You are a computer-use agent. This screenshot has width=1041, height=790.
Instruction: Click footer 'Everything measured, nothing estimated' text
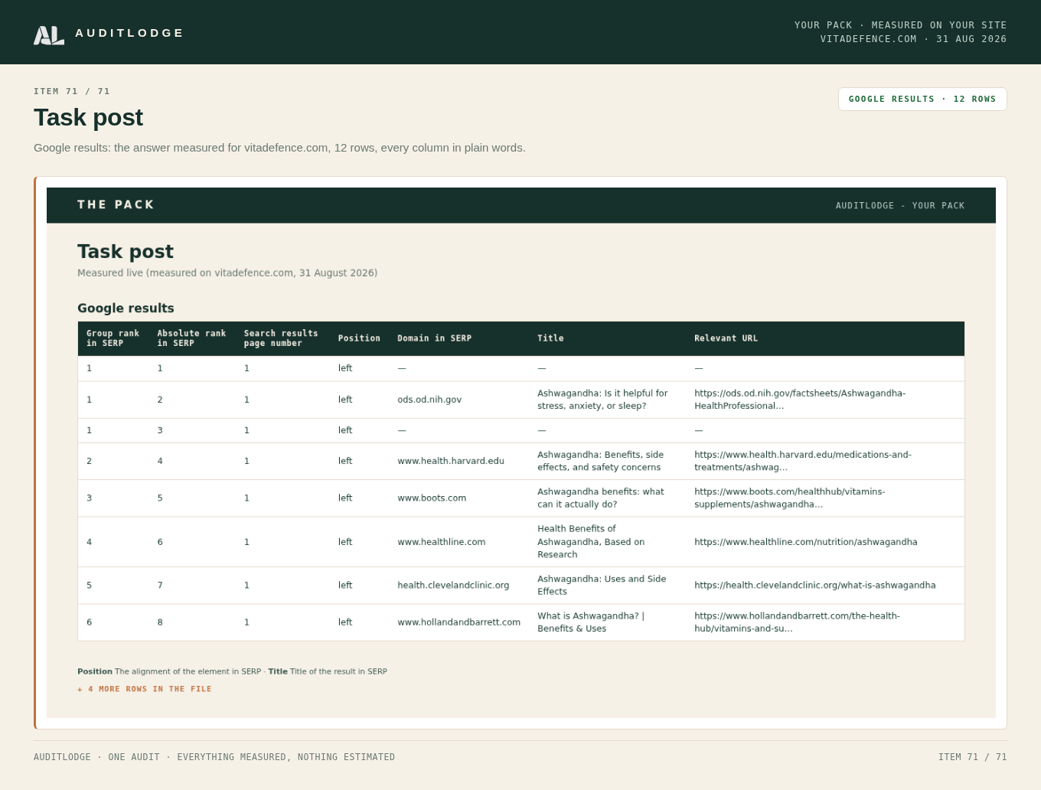click(x=286, y=757)
